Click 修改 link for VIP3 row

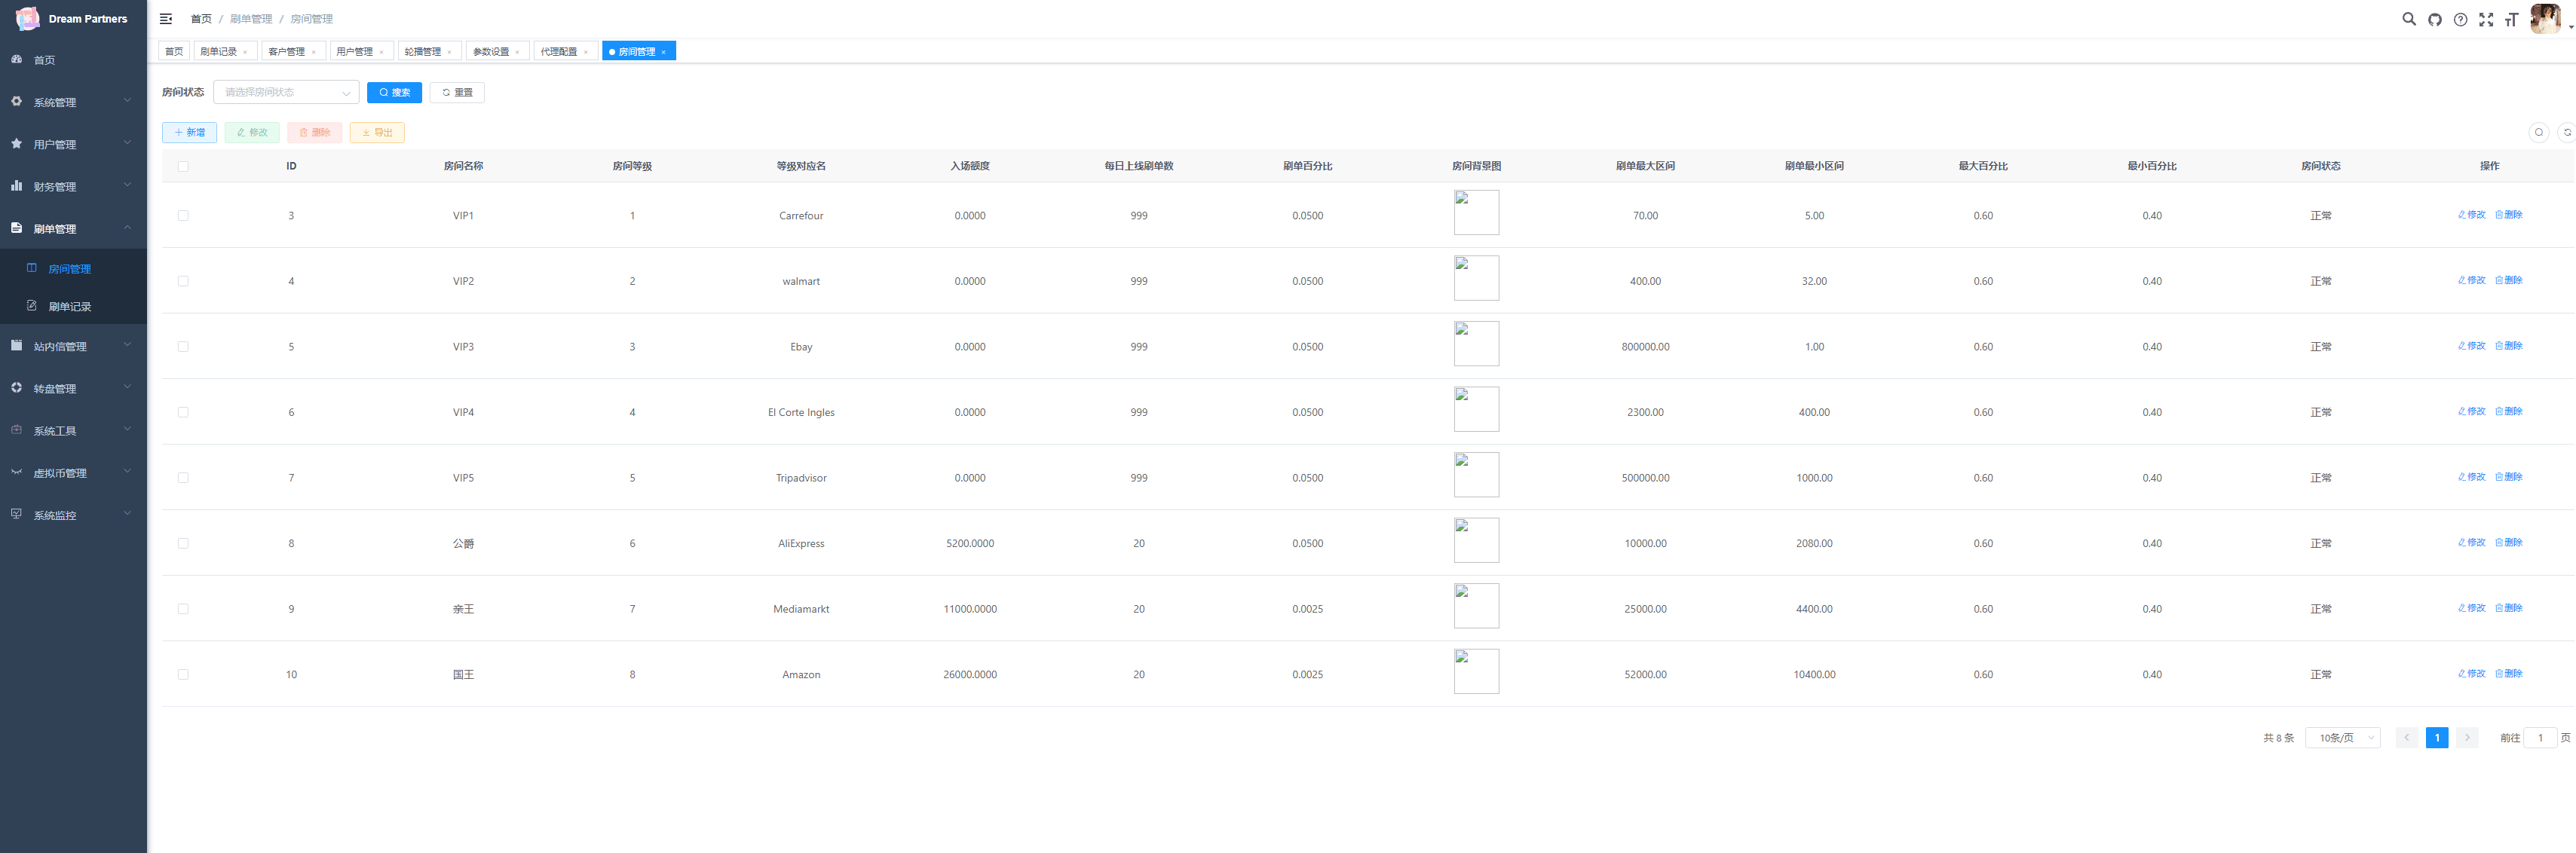pos(2472,346)
